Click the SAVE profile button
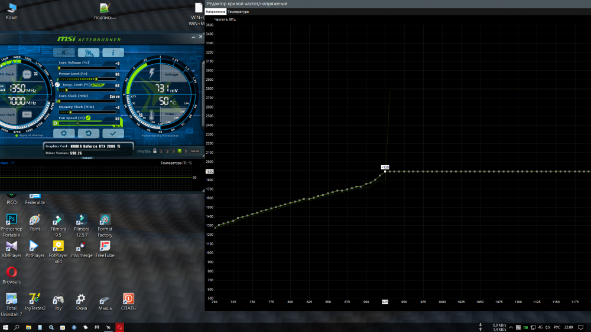The image size is (591, 332). click(x=194, y=151)
